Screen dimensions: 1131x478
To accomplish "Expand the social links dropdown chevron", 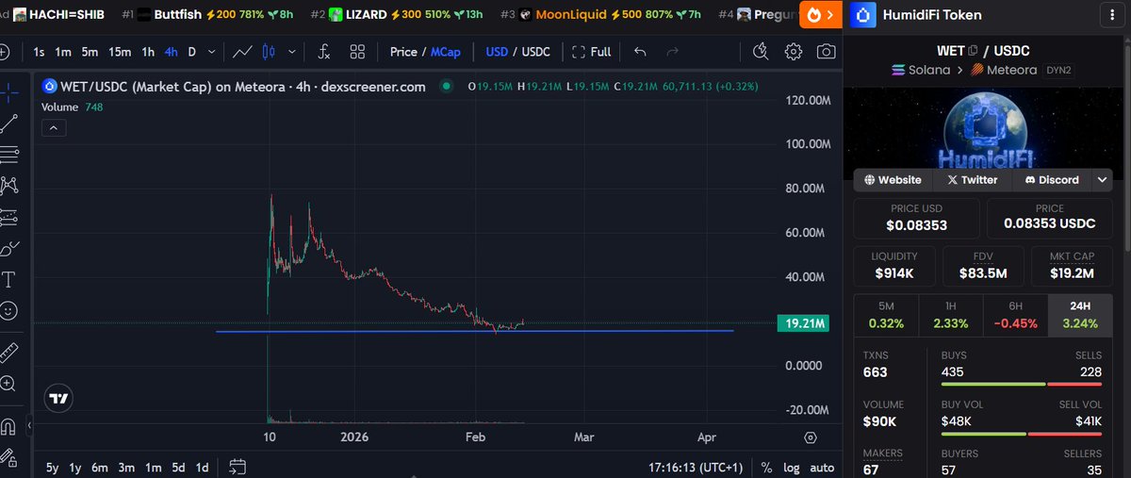I will pos(1101,179).
